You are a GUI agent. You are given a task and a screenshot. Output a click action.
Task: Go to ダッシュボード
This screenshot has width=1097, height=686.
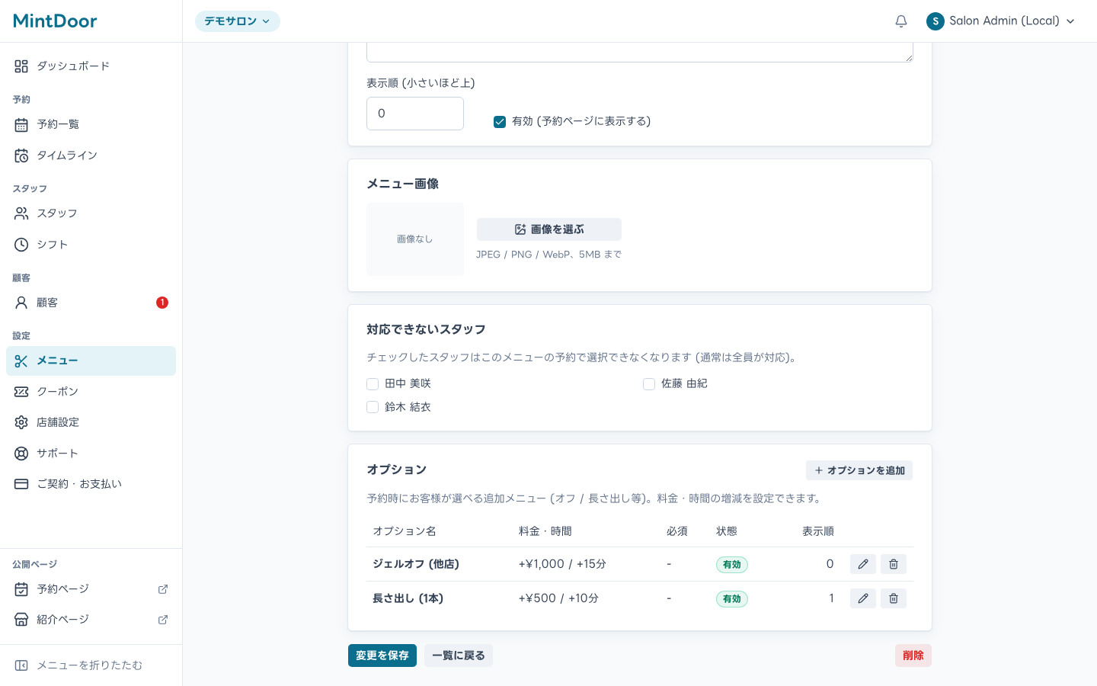tap(91, 66)
